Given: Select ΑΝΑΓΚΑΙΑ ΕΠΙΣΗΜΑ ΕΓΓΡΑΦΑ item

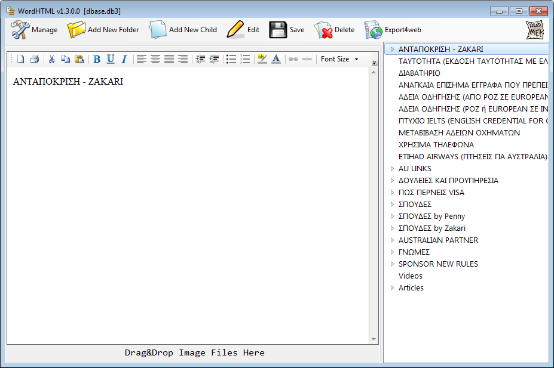Looking at the screenshot, I should click(473, 85).
